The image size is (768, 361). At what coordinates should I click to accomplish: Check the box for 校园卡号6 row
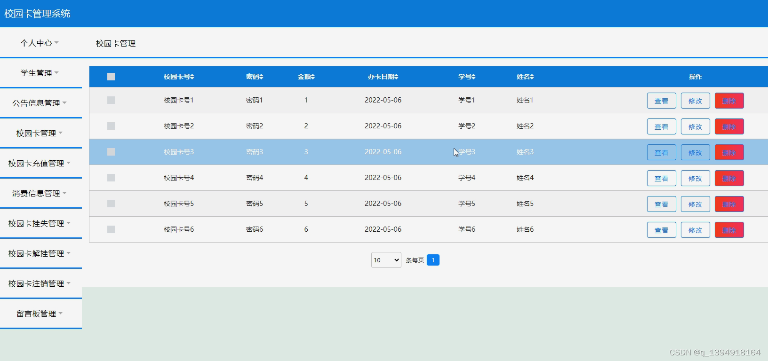tap(111, 229)
